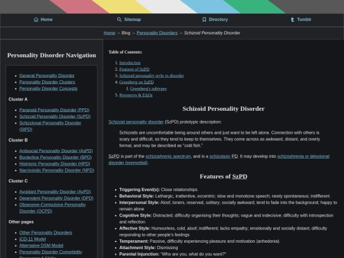
Task: Open Personality Disorder Comorbidity link
Action: (x=51, y=252)
